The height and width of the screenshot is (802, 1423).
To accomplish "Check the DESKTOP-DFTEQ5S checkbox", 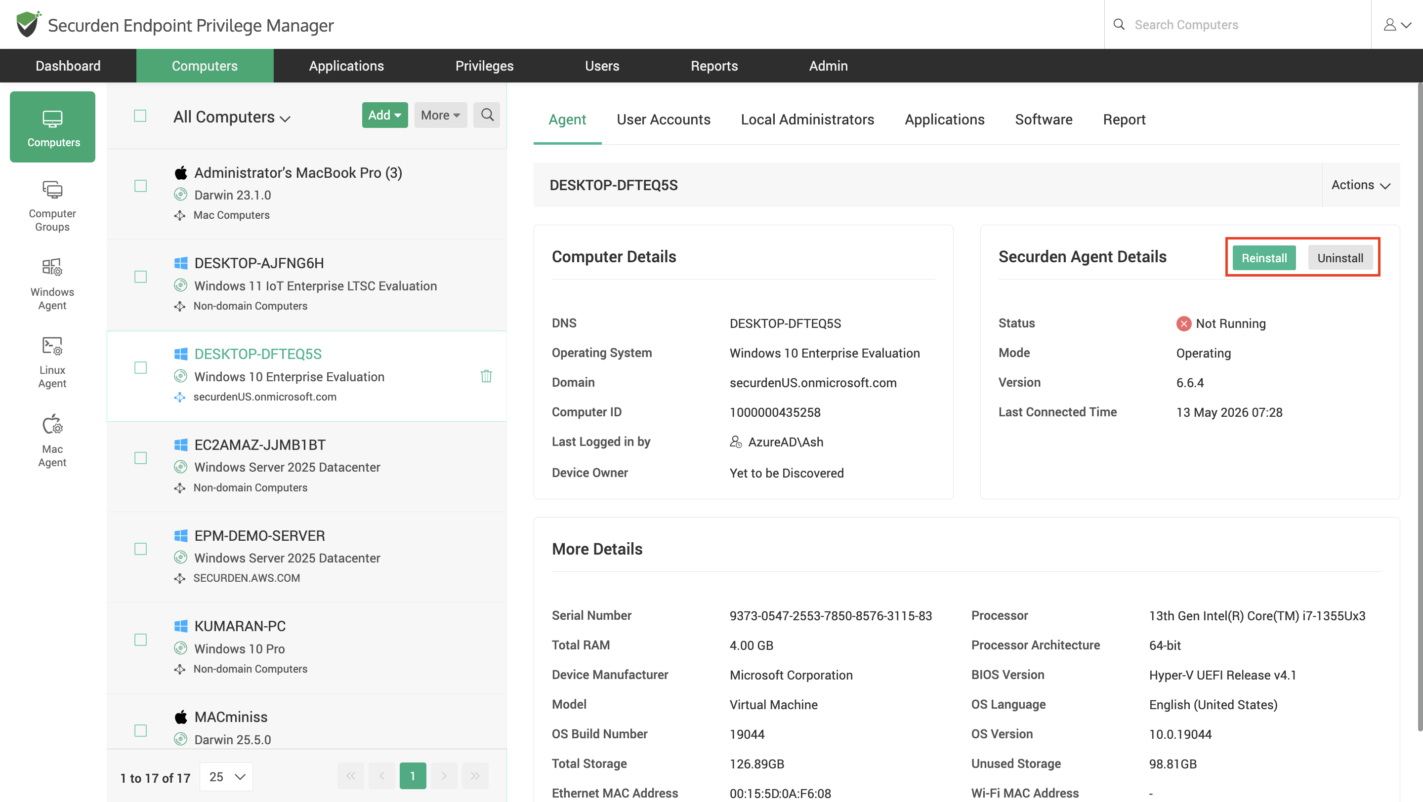I will pyautogui.click(x=141, y=367).
